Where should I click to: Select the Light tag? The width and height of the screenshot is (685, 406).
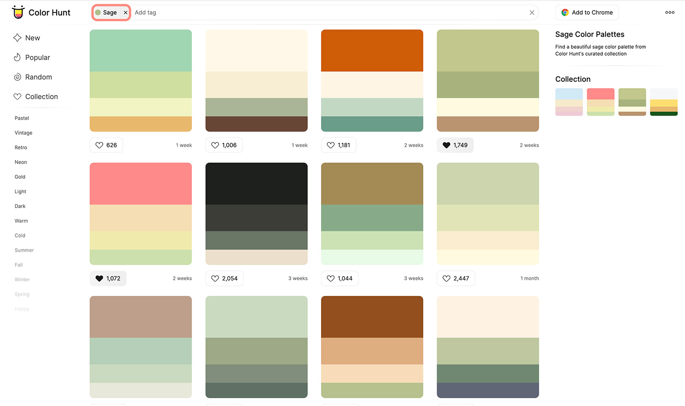tap(21, 191)
